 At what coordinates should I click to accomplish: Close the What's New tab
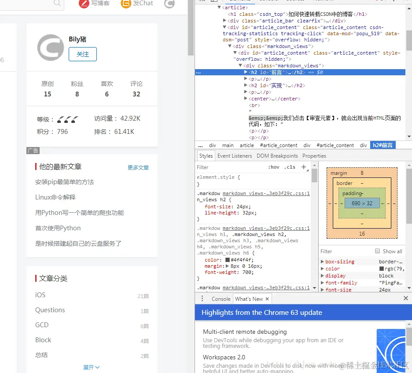point(267,299)
